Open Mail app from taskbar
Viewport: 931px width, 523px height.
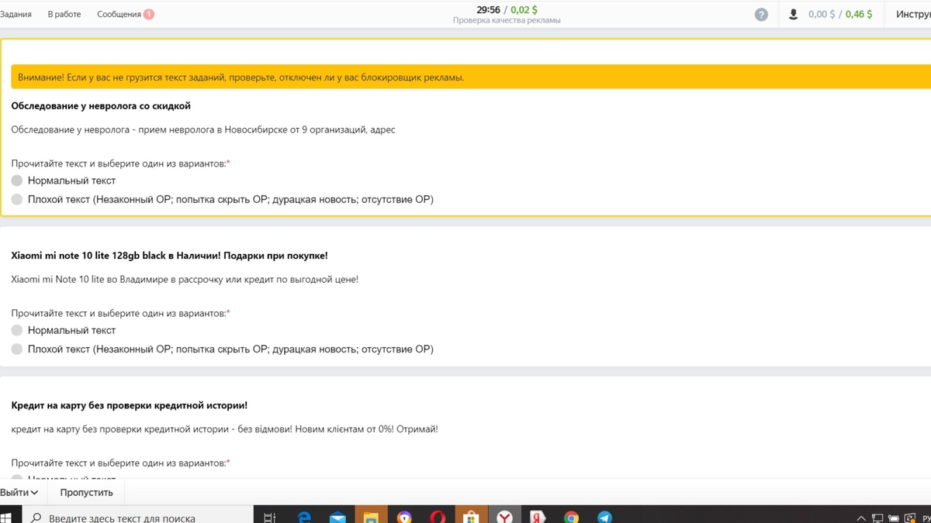pyautogui.click(x=337, y=517)
